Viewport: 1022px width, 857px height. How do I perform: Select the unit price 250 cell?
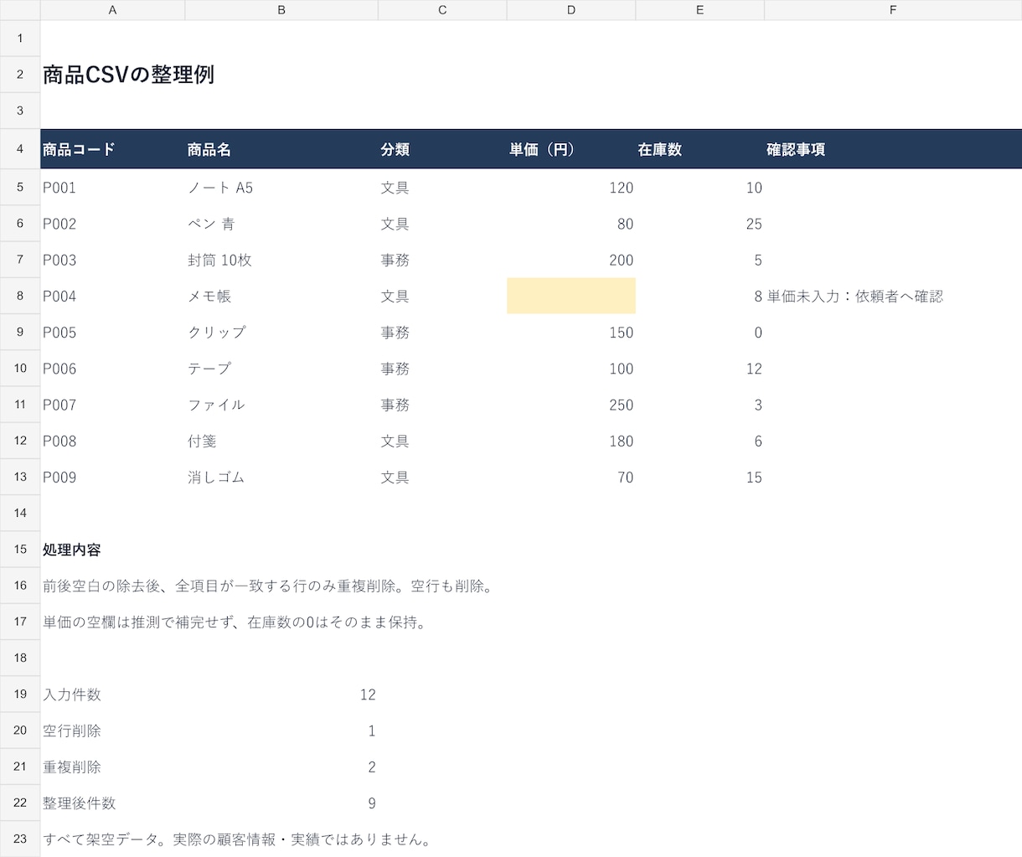pos(571,405)
